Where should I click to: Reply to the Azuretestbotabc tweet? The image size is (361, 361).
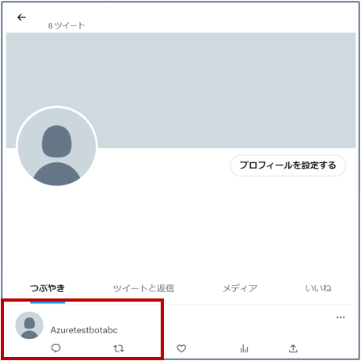pos(55,348)
